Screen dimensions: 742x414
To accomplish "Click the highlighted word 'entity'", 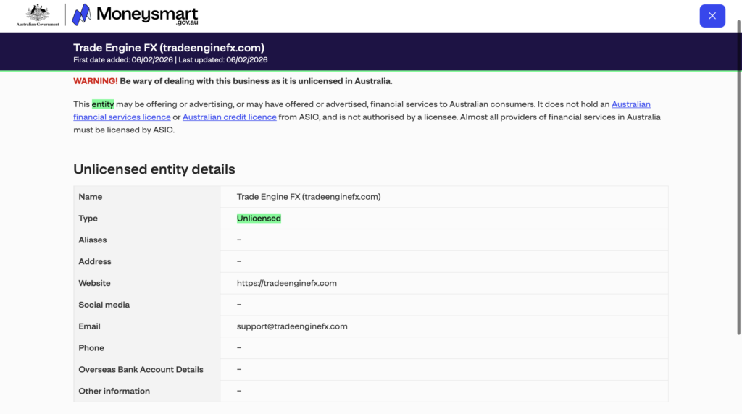I will pyautogui.click(x=102, y=104).
